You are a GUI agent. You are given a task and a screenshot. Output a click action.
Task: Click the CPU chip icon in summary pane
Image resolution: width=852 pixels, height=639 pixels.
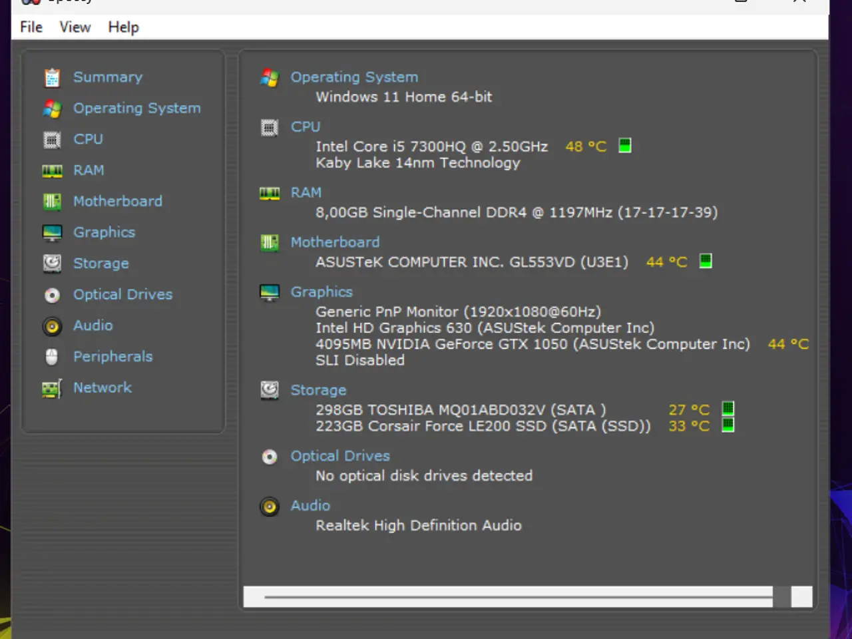tap(270, 128)
